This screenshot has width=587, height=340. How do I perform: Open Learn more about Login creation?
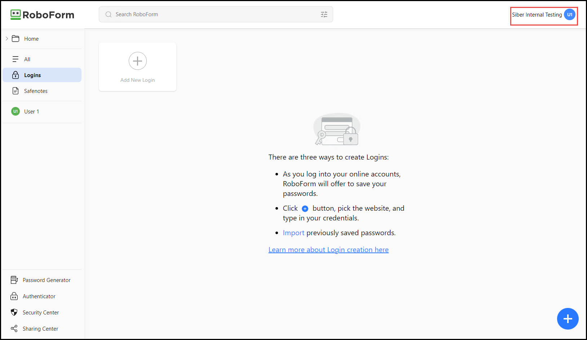[x=328, y=250]
